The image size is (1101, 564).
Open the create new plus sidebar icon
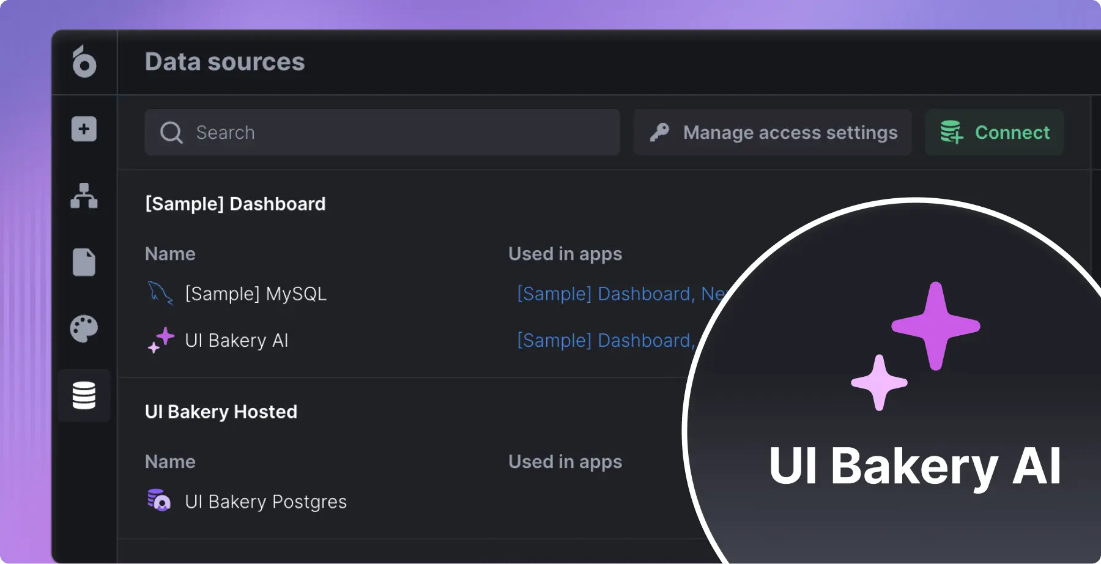tap(84, 129)
